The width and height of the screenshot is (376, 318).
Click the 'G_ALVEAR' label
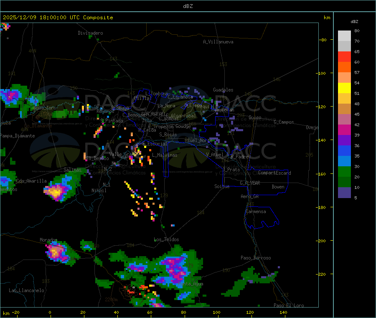(x=250, y=183)
